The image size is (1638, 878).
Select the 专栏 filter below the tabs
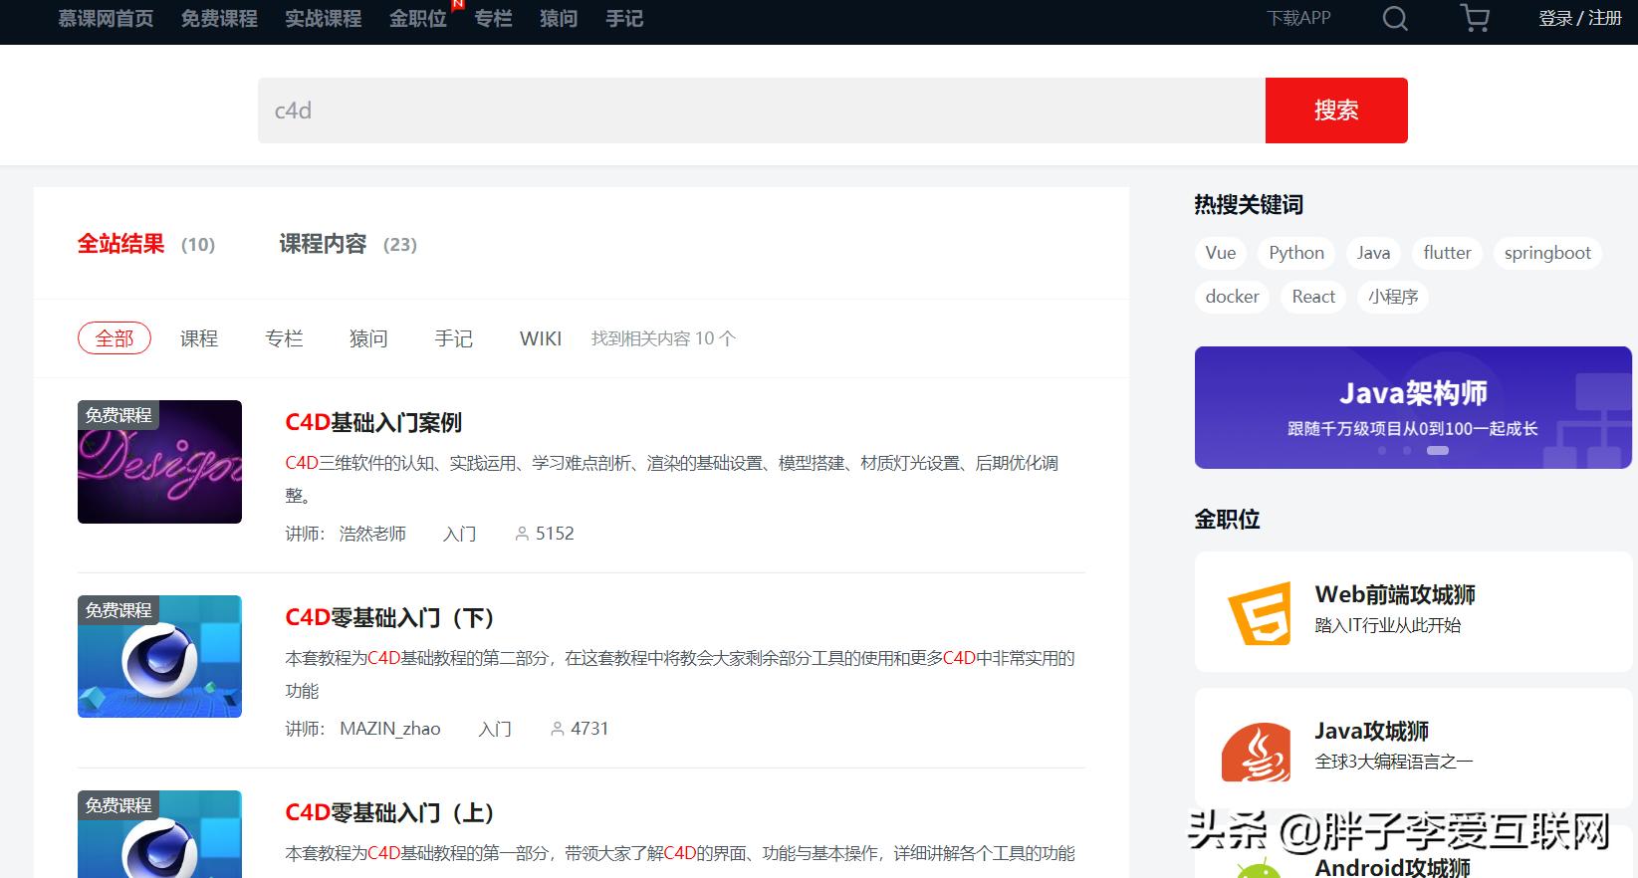284,338
